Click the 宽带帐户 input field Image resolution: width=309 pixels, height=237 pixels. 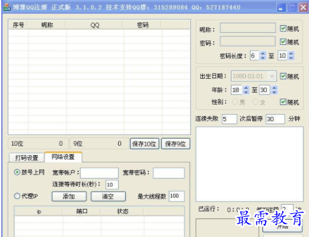click(x=99, y=173)
